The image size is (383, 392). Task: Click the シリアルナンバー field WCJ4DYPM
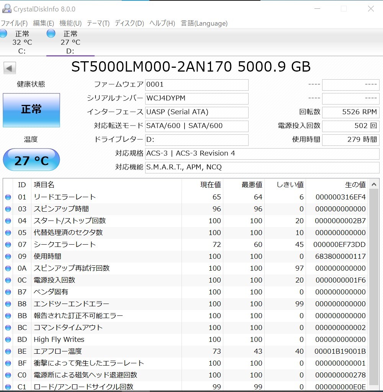(x=197, y=98)
